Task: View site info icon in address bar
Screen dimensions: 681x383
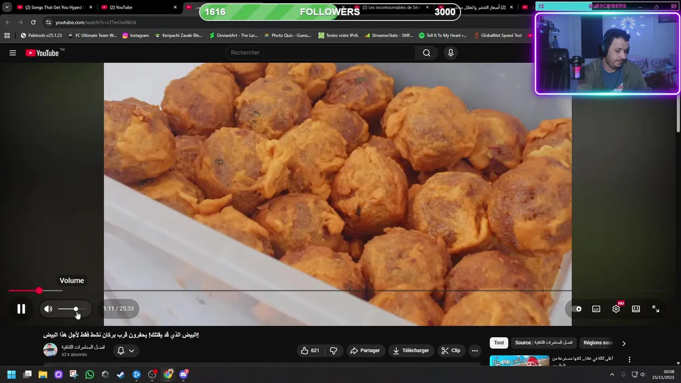Action: tap(48, 22)
